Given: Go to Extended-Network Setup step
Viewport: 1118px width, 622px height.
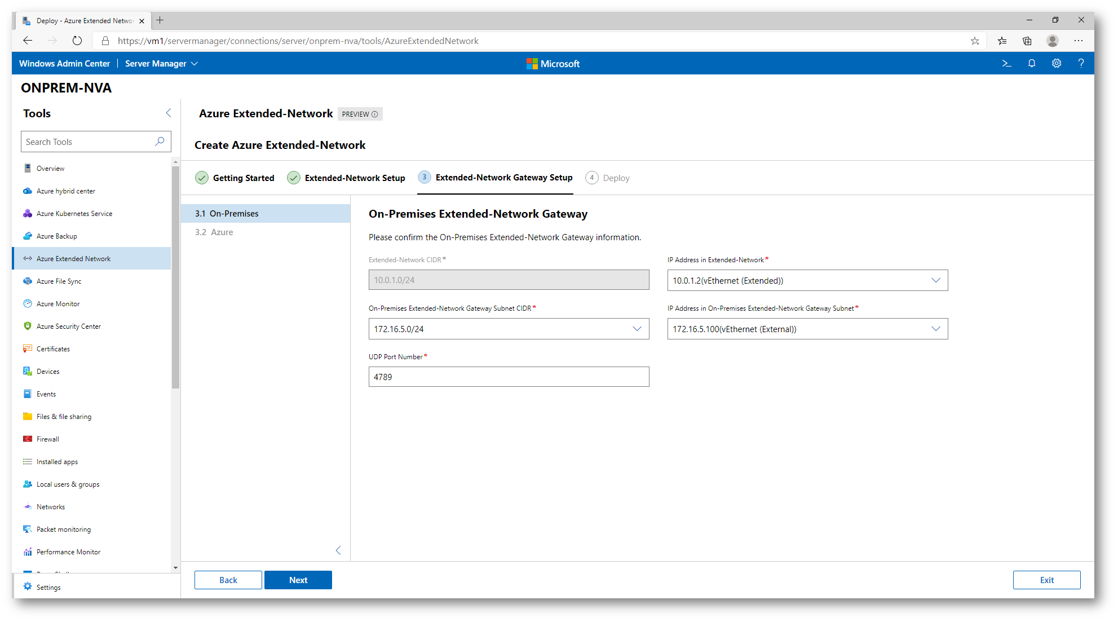Looking at the screenshot, I should pyautogui.click(x=346, y=178).
